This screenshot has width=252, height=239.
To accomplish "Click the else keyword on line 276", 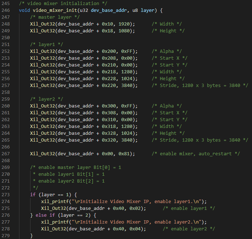I will click(41, 215).
